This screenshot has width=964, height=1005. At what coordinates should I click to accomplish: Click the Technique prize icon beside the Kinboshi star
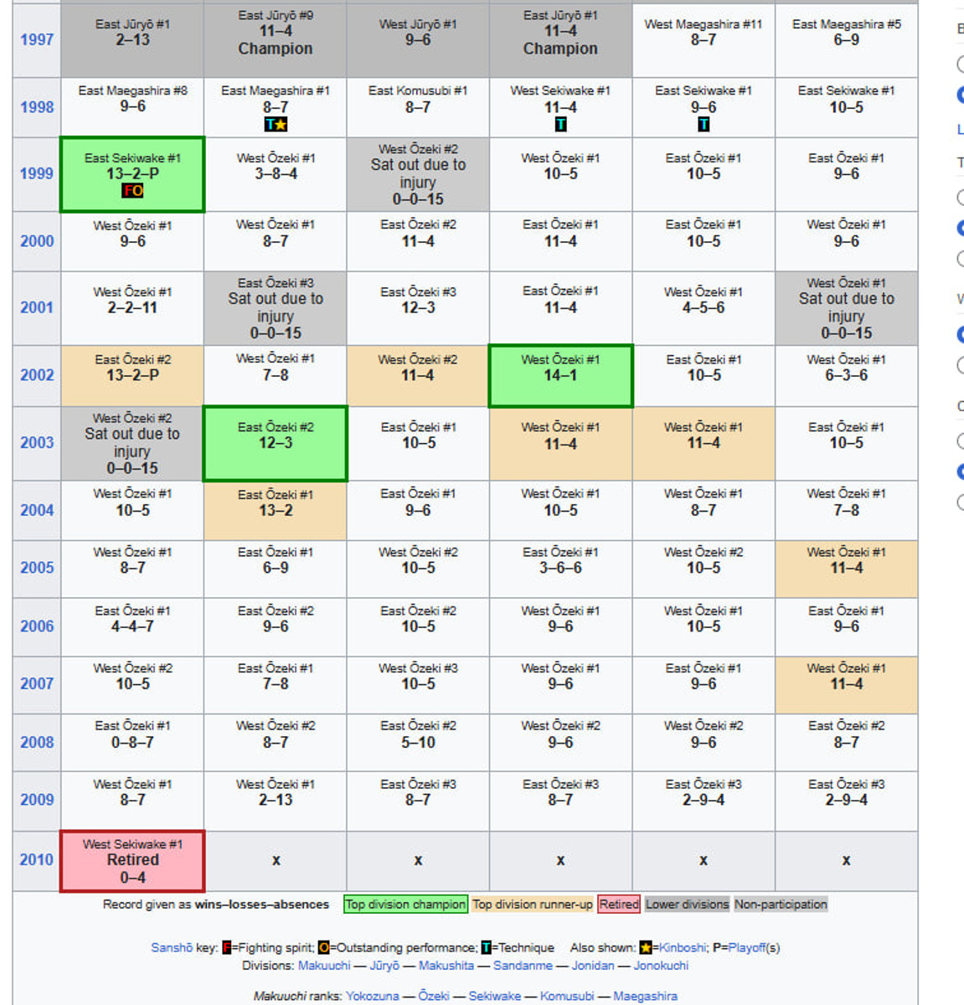(270, 125)
